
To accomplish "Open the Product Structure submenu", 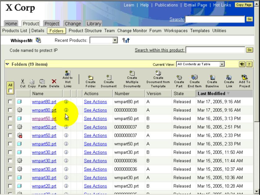I will click(x=85, y=31).
